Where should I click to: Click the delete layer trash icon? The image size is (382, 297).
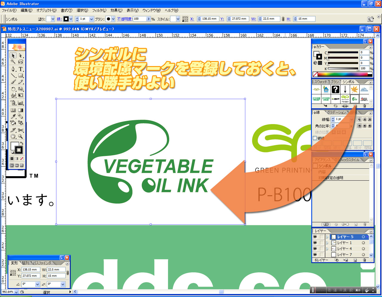tap(364, 260)
